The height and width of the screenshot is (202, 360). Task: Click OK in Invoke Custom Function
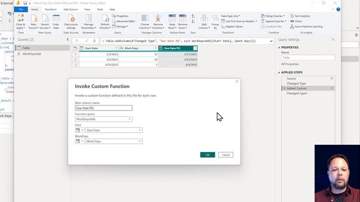pyautogui.click(x=208, y=155)
